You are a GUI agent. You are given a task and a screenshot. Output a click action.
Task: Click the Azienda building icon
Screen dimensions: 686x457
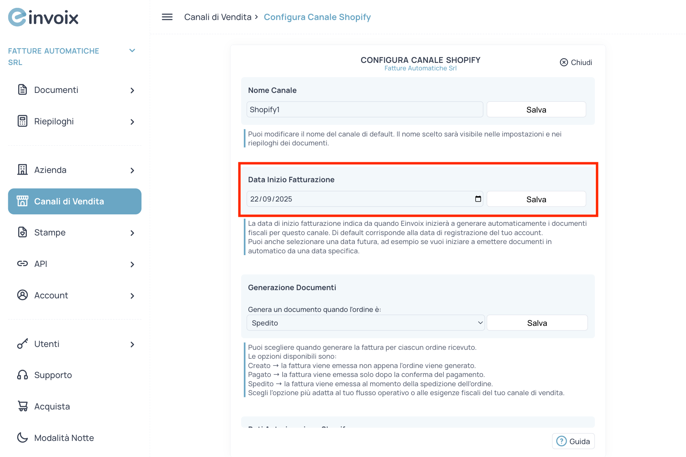click(x=23, y=170)
